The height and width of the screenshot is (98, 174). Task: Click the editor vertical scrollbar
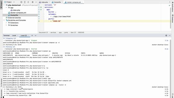170,18
